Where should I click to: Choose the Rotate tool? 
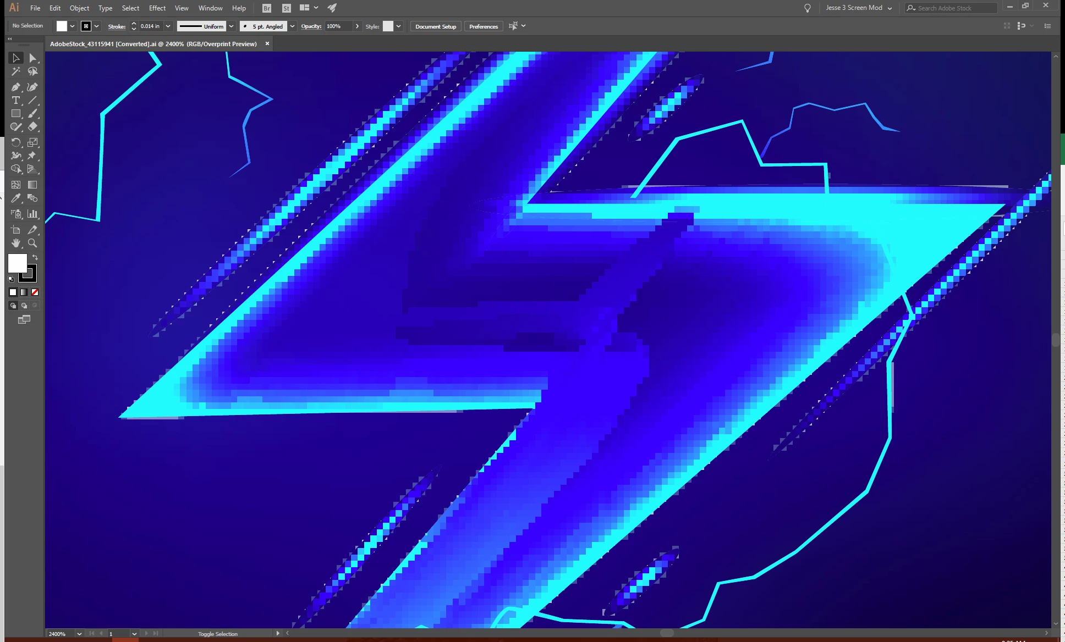(x=15, y=142)
